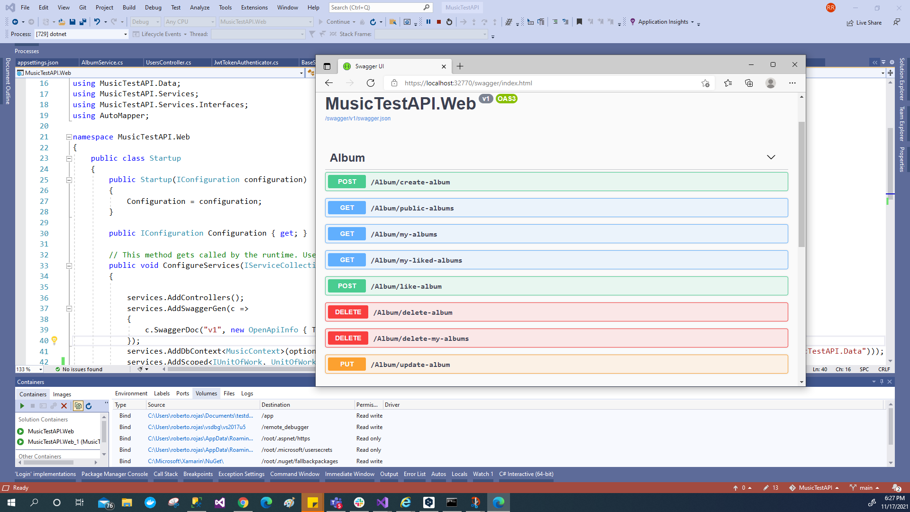Click the Restart debugging icon
This screenshot has width=910, height=512.
(449, 22)
